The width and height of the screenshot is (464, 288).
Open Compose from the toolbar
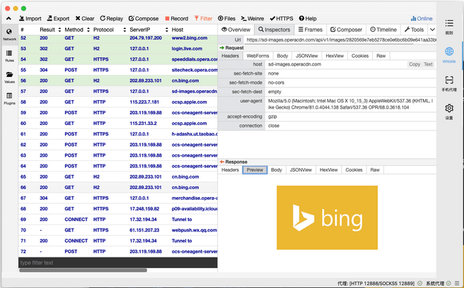(x=144, y=18)
